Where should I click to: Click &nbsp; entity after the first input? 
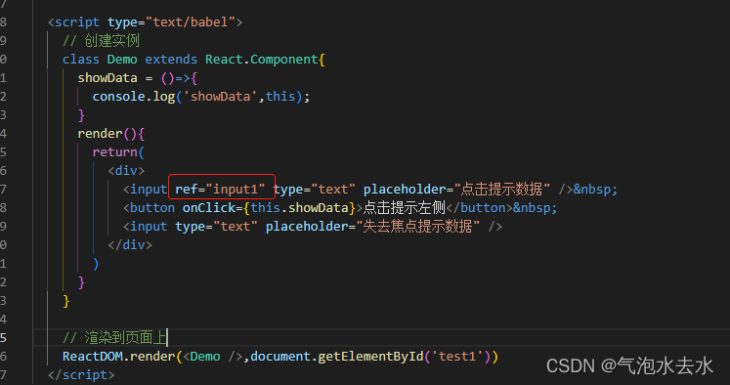tap(595, 190)
